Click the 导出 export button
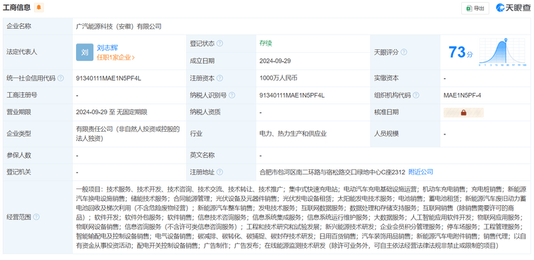534x260 pixels. [475, 8]
